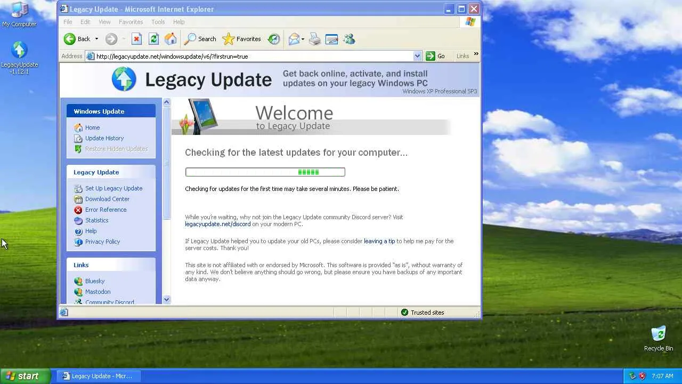The width and height of the screenshot is (682, 384).
Task: Click the page icon in status bar
Action: (64, 313)
